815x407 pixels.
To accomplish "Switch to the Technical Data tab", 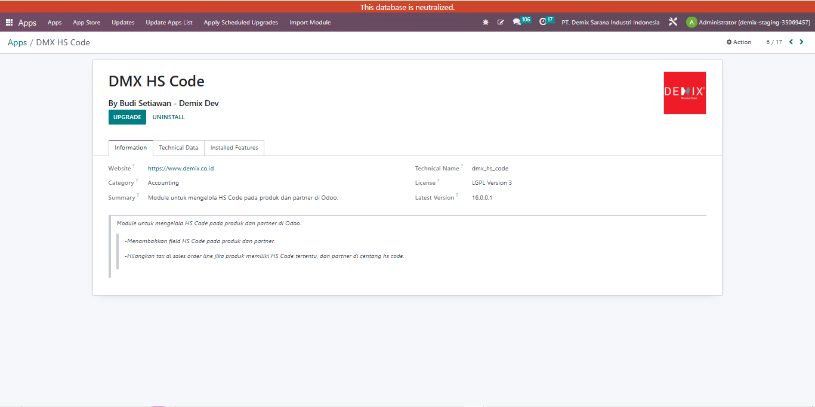I will pos(178,148).
